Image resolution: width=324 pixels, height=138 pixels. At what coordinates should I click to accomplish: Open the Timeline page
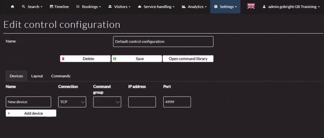click(59, 7)
